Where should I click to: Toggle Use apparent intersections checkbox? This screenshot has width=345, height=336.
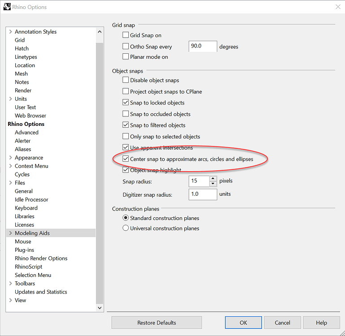coord(126,147)
